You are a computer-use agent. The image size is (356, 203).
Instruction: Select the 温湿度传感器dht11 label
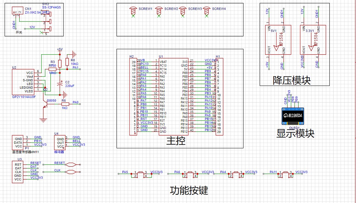[x=25, y=152]
